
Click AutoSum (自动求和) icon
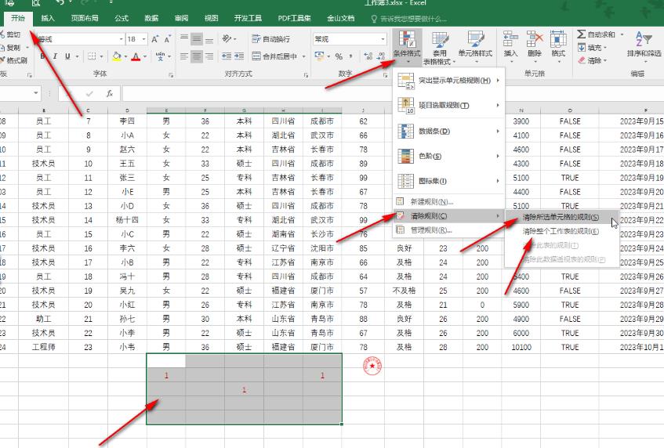click(x=582, y=34)
